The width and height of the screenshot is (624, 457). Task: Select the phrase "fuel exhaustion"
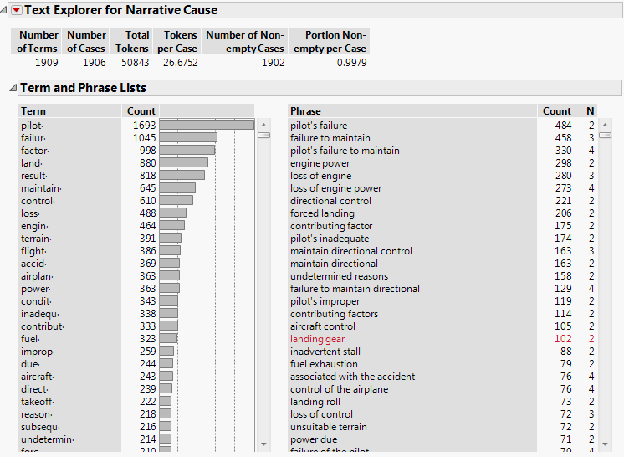324,364
